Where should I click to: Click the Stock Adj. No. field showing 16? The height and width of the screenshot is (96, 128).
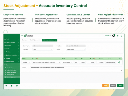click(43, 46)
